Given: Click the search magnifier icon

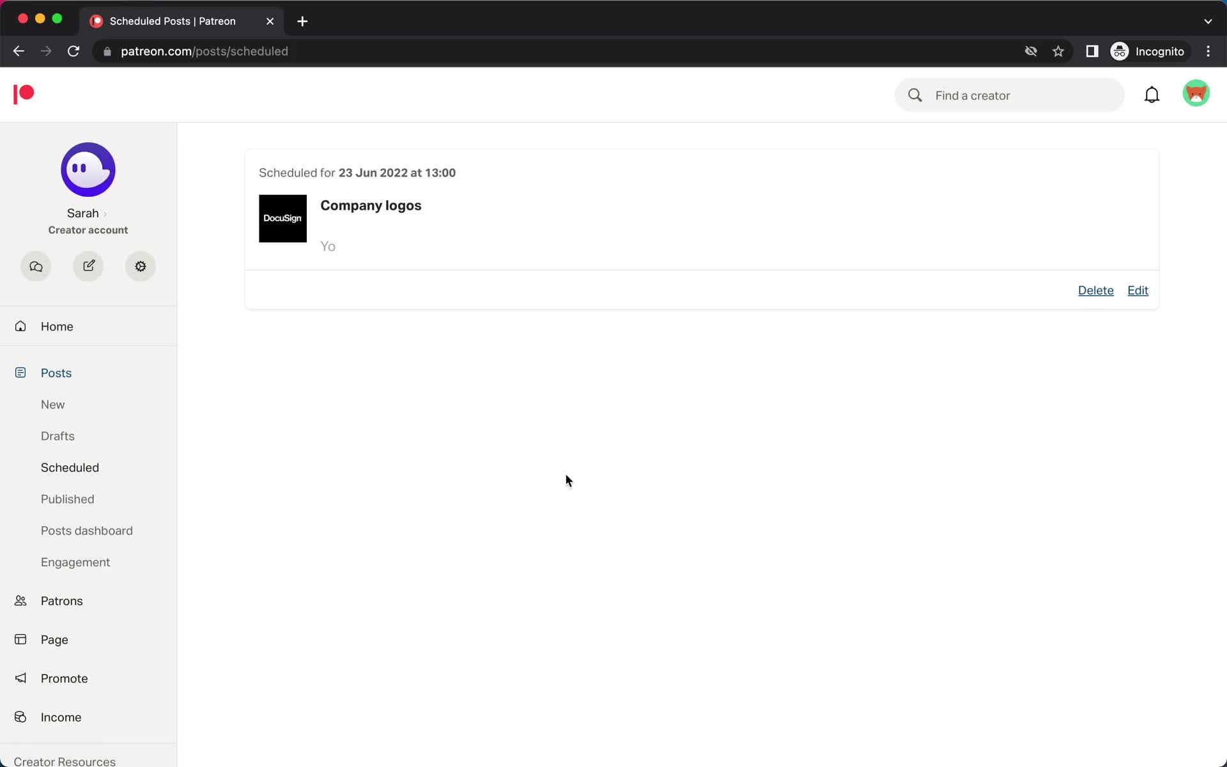Looking at the screenshot, I should [x=913, y=95].
